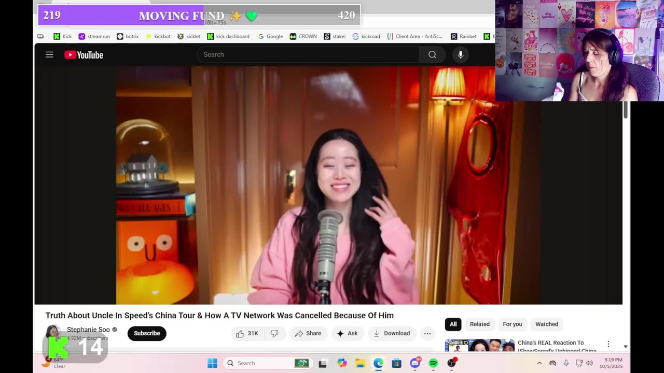Subscribe to Stephanie Soo channel

147,334
